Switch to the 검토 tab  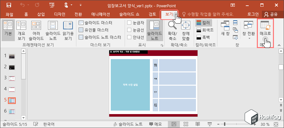[x=152, y=14]
